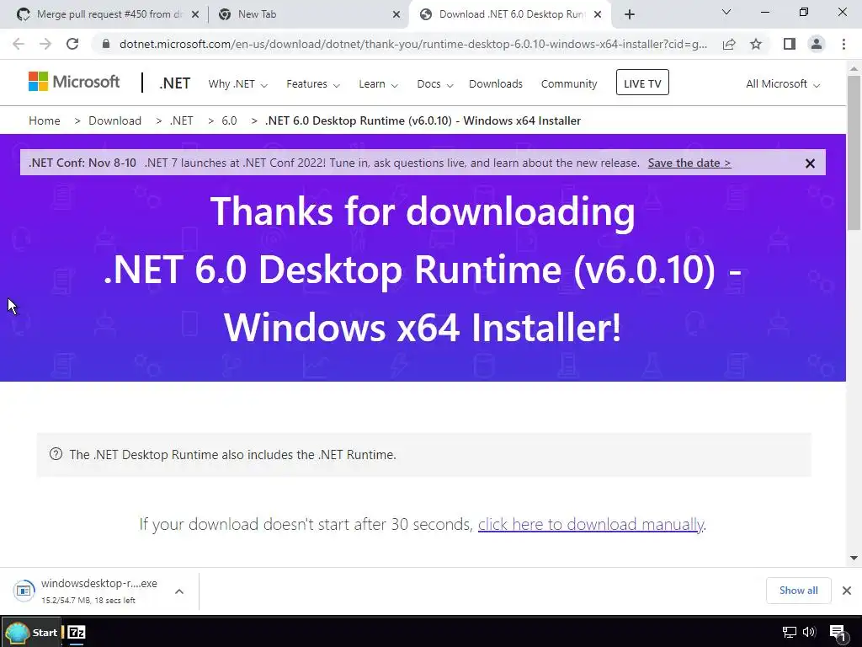The image size is (862, 647).
Task: Expand the Learn menu
Action: 378,84
